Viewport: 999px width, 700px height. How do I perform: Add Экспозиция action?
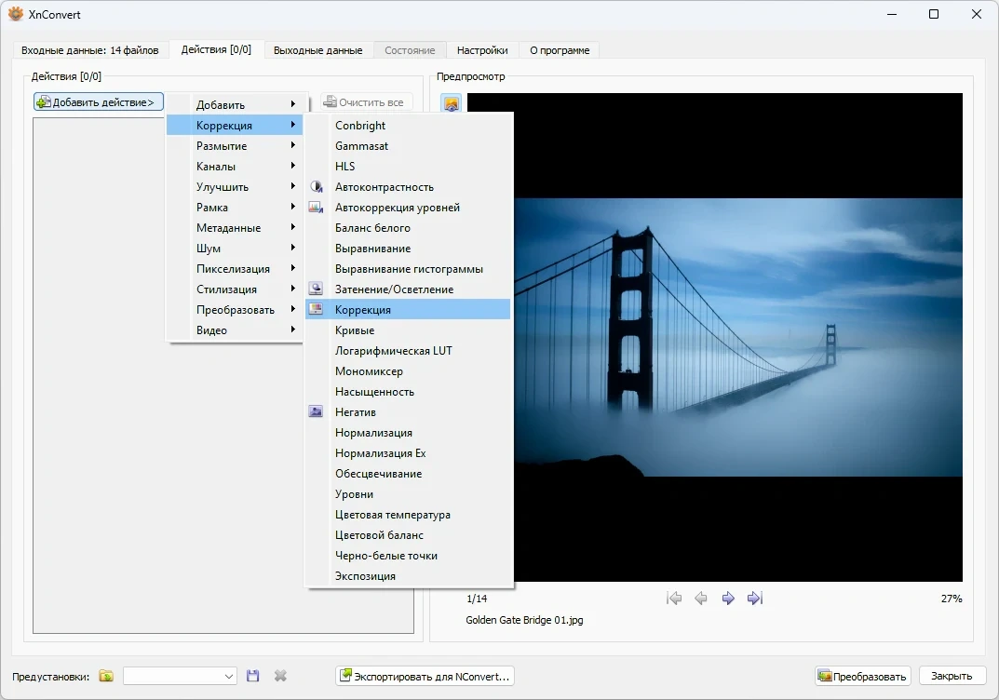[x=408, y=576]
